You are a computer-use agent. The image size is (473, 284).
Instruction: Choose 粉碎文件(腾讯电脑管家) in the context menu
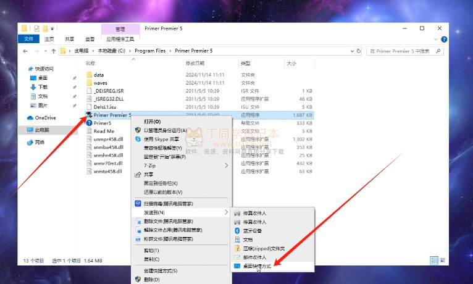[x=182, y=239]
